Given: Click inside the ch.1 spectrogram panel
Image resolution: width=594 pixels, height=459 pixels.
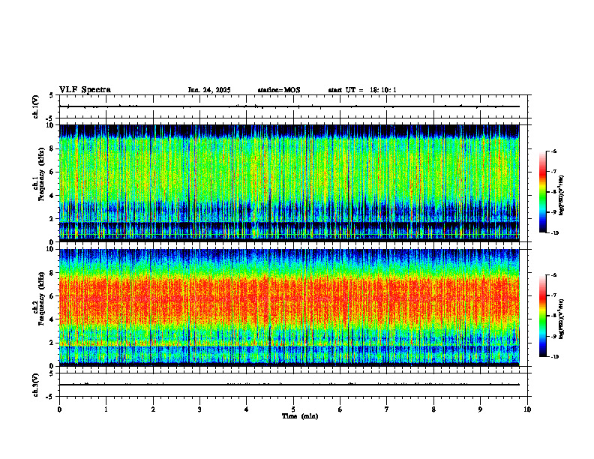Looking at the screenshot, I should (x=289, y=182).
